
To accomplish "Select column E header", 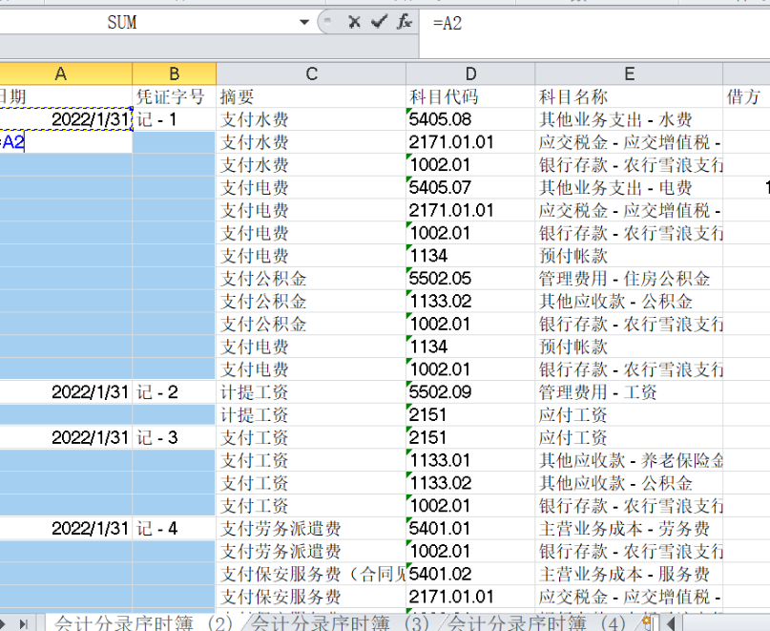I will [x=629, y=74].
